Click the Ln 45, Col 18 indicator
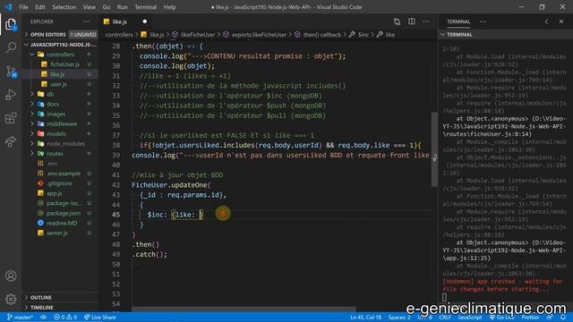Screen dimensions: 573x322 click(366, 318)
